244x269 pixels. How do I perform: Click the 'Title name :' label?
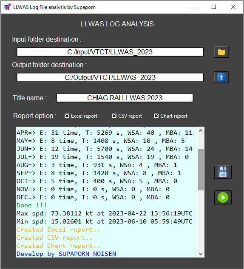click(30, 98)
